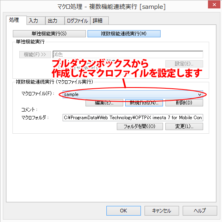Open the 詳細 tab
This screenshot has height=222, width=222.
[100, 21]
